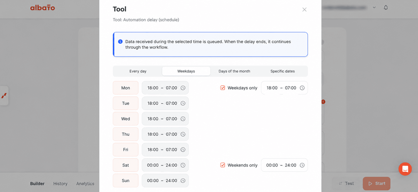418x192 pixels.
Task: Click the red side panel icon on left edge
Action: [x=4, y=95]
